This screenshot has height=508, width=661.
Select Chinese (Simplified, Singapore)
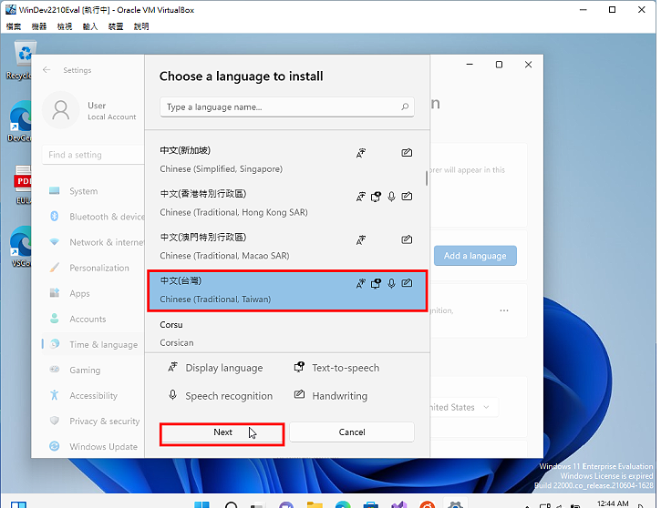pos(286,160)
